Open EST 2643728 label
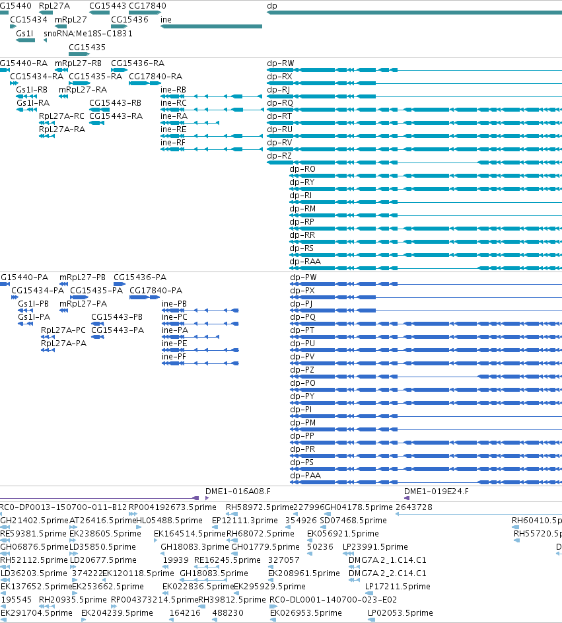The image size is (562, 623). point(414,507)
